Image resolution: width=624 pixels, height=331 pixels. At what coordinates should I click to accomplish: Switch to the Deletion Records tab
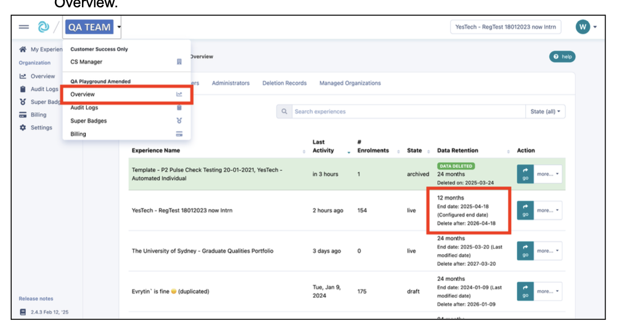click(x=285, y=83)
